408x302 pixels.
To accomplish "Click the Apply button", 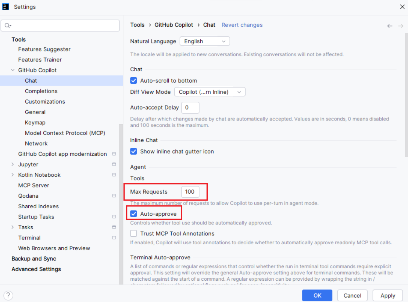I will click(x=388, y=295).
